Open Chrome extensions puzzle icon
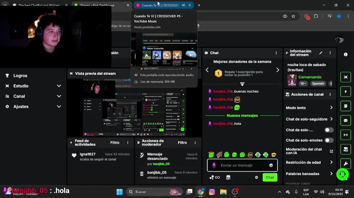Viewport: 354px width, 198px height. (316, 16)
